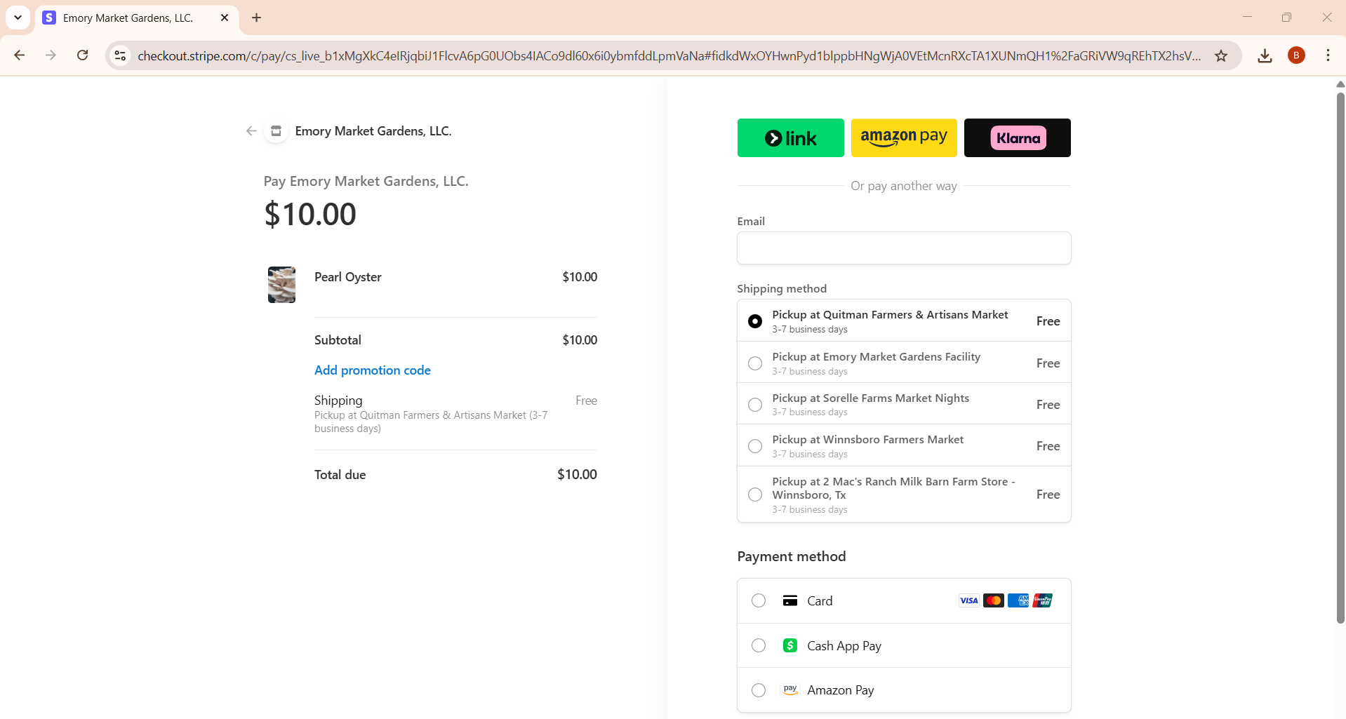The image size is (1346, 719).
Task: Select Pickup at Winnsboro Farmers Market
Action: [x=904, y=446]
